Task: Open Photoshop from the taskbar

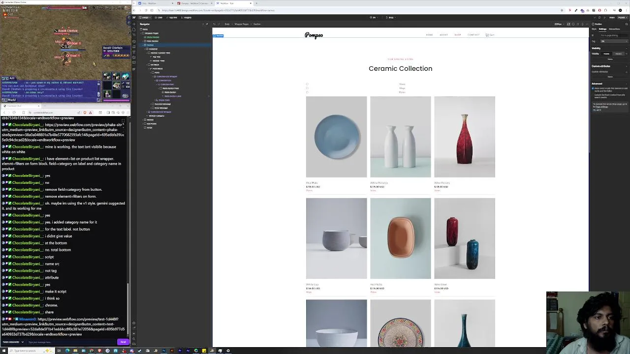Action: click(x=163, y=351)
